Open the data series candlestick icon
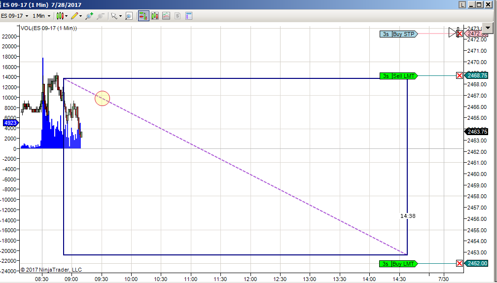 tap(155, 16)
